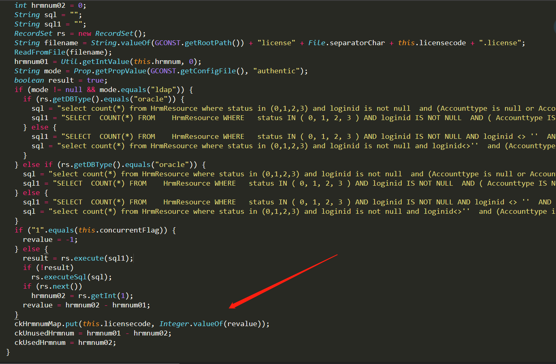Click the rs.executeSql(sql) statement

(x=71, y=277)
